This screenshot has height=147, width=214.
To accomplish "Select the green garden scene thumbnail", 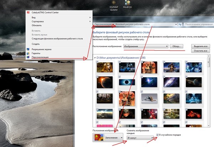I will 172,114.
